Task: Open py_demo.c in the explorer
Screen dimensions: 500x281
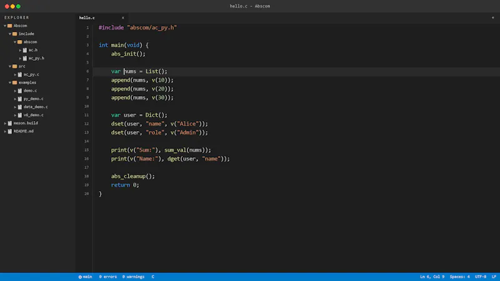Action: coord(34,99)
